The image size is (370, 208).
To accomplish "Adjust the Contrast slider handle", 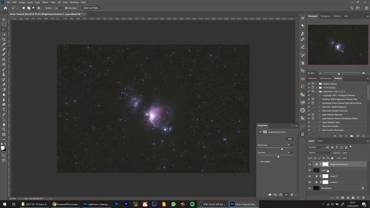I will click(279, 157).
